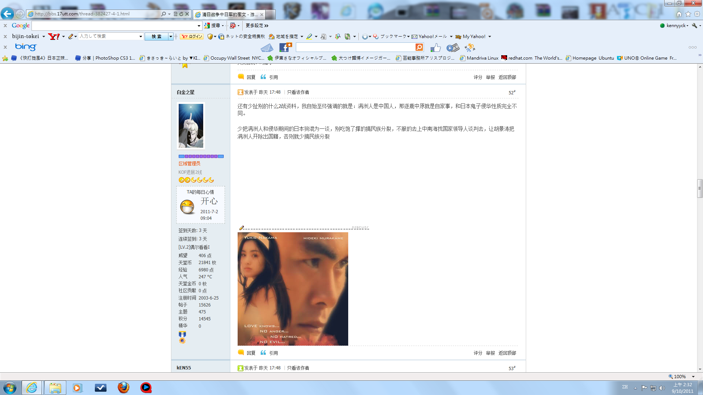
Task: Open the IE Tools gear icon
Action: (697, 14)
